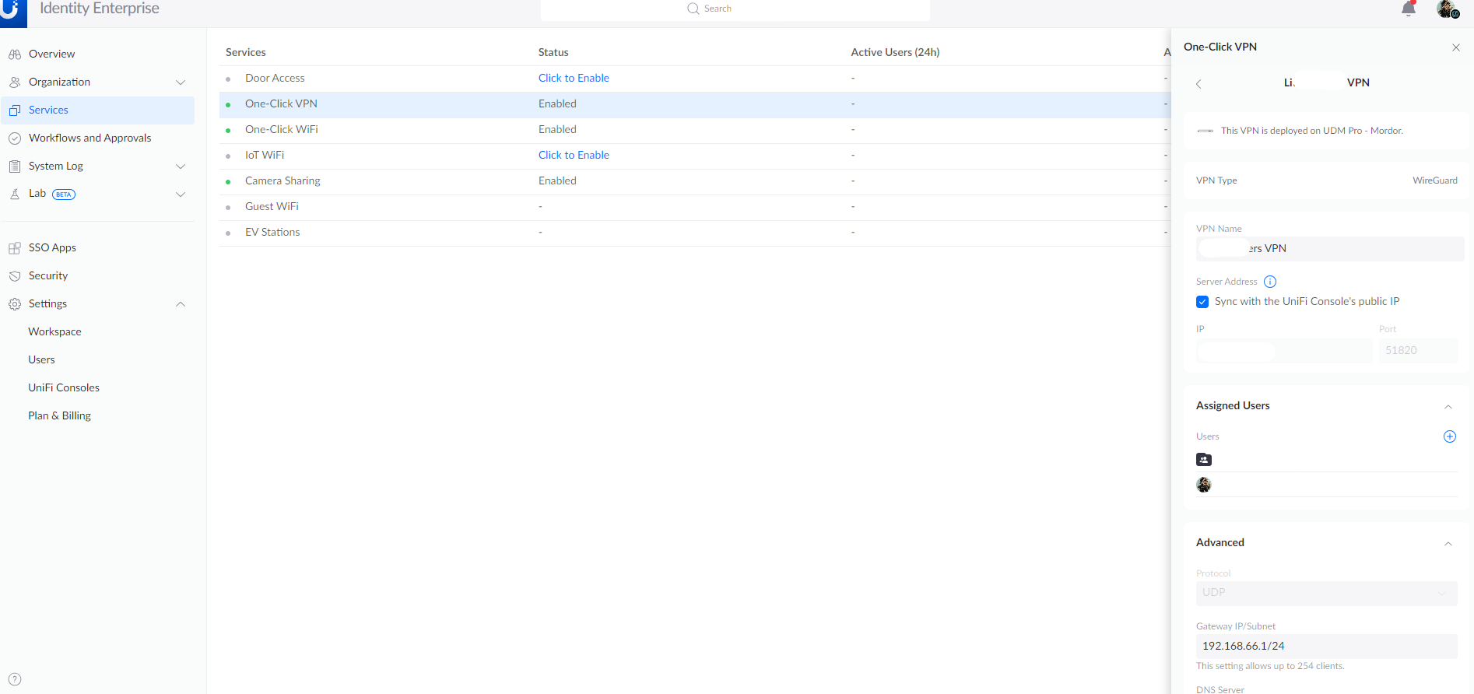Screen dimensions: 1474x694
Task: Uncheck Sync with UniFi Console's public IP
Action: pos(1202,302)
